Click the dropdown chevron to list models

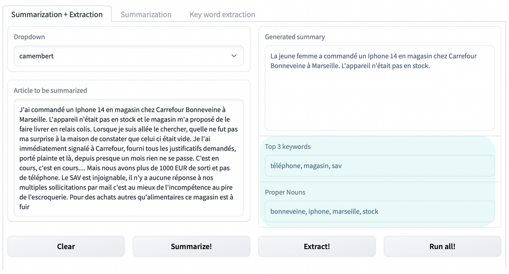(233, 55)
